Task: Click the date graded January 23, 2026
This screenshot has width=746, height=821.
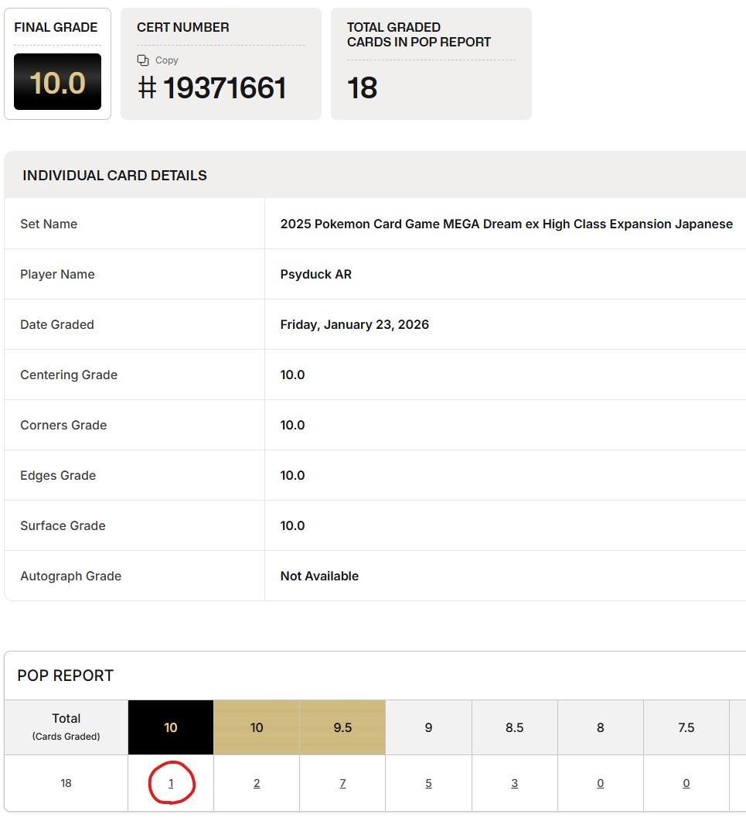Action: (354, 324)
